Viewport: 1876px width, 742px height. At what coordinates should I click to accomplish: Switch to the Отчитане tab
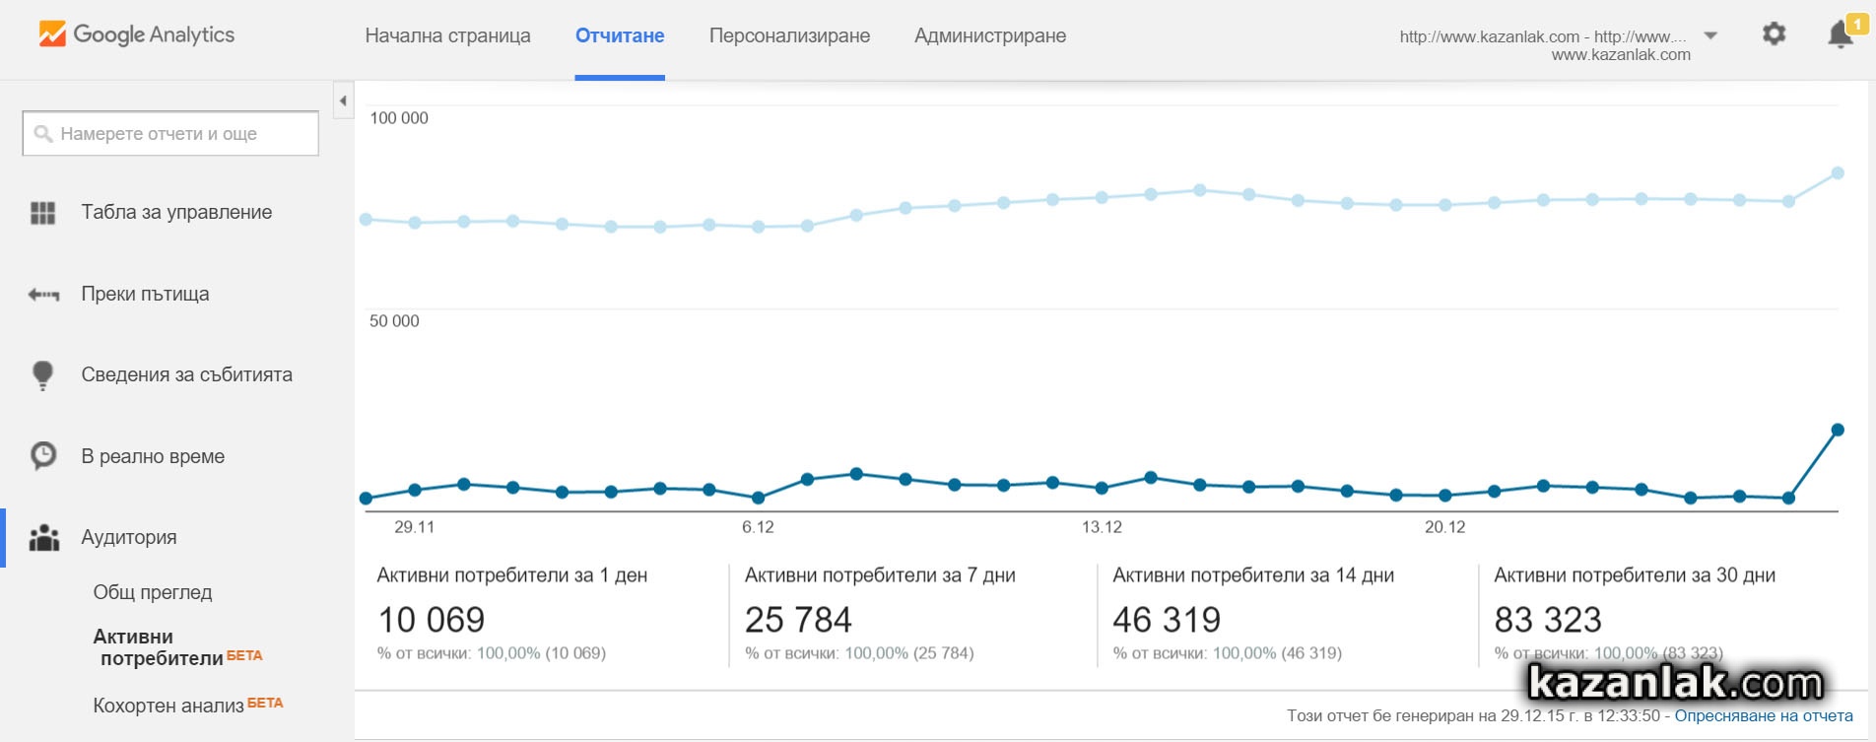619,36
